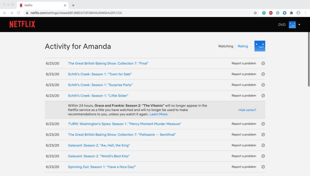Open the Chrome extensions puzzle icon

point(291,13)
